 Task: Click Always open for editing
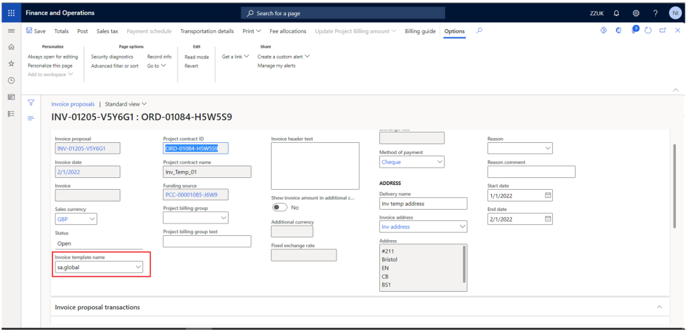pos(53,57)
